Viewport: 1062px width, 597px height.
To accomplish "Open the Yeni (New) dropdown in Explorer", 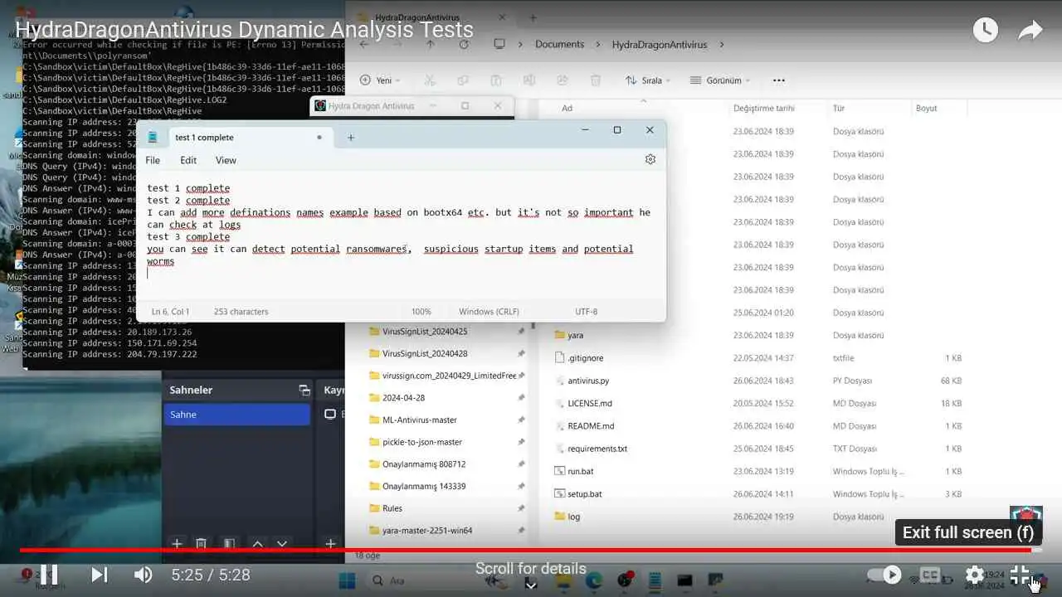I will click(x=380, y=80).
